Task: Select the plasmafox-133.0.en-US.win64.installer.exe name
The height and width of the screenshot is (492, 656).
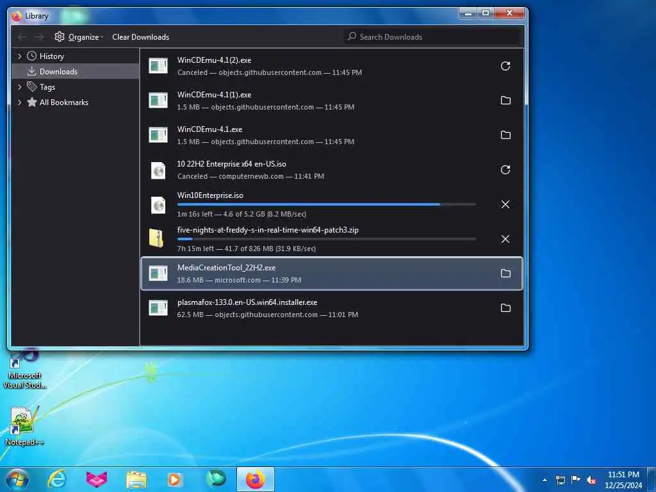Action: point(247,302)
